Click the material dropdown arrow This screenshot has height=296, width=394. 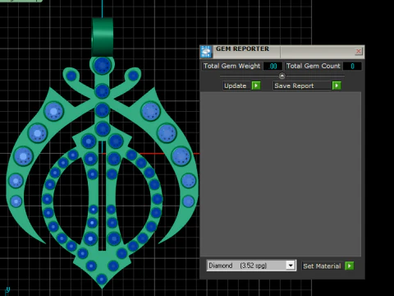click(x=291, y=266)
